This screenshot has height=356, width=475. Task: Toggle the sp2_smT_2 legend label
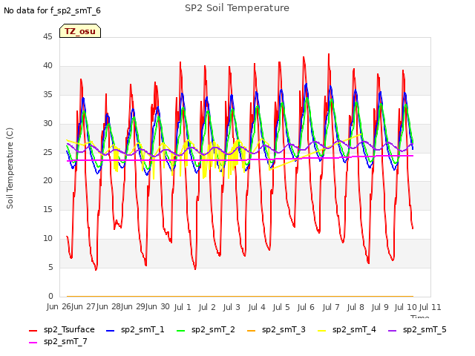[213, 329]
